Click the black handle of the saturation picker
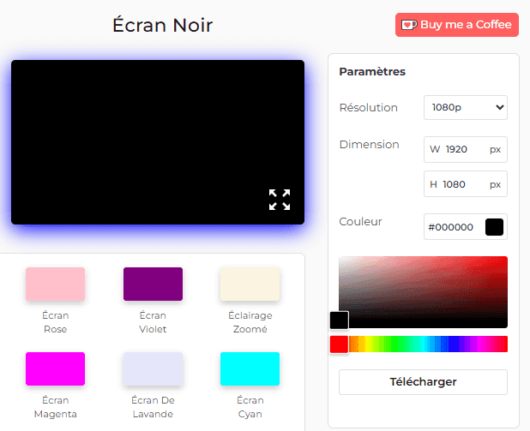530x431 pixels. (339, 320)
